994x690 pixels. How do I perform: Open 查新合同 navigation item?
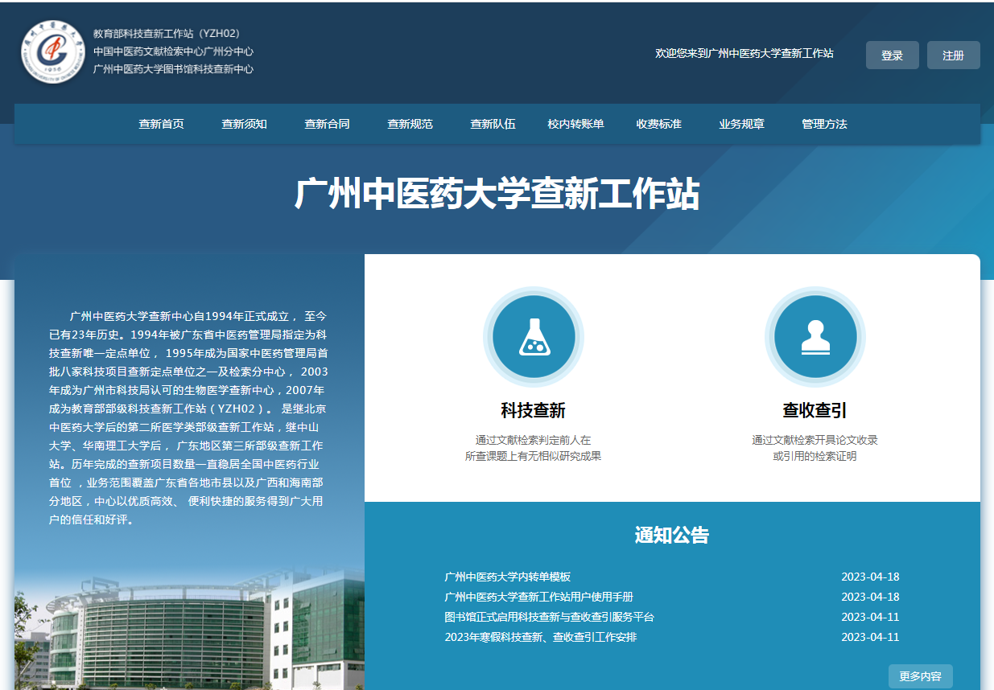coord(328,124)
